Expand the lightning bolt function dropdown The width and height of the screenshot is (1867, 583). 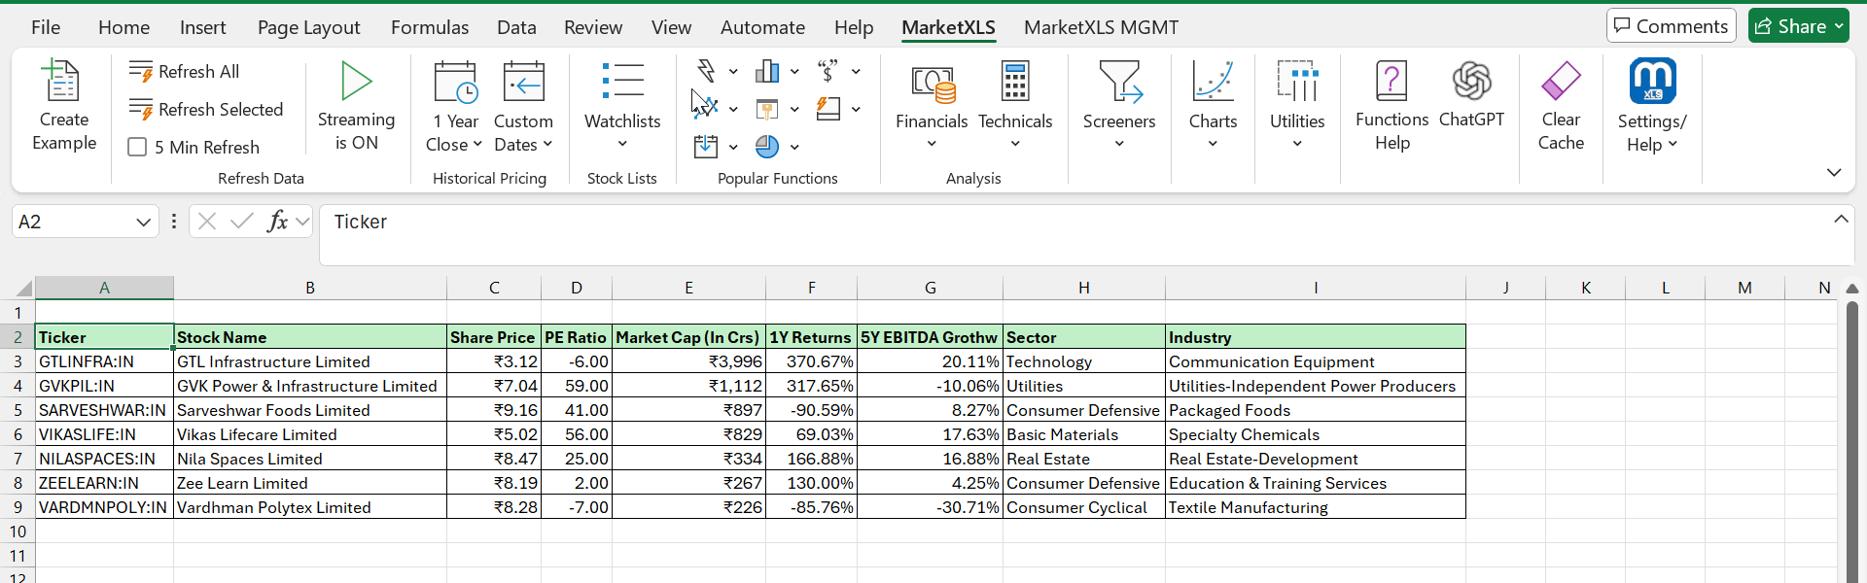coord(733,71)
